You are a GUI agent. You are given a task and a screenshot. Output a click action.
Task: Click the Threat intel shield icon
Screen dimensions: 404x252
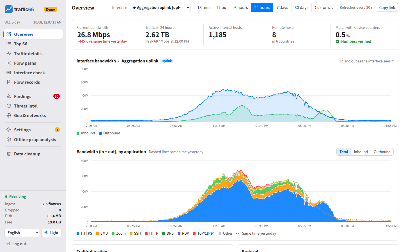point(9,106)
